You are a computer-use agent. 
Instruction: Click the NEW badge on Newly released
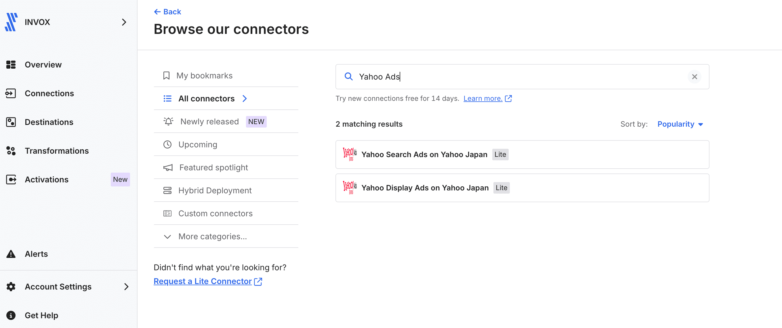(x=256, y=121)
